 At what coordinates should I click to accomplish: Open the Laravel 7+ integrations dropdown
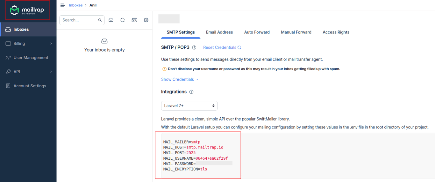(x=189, y=106)
